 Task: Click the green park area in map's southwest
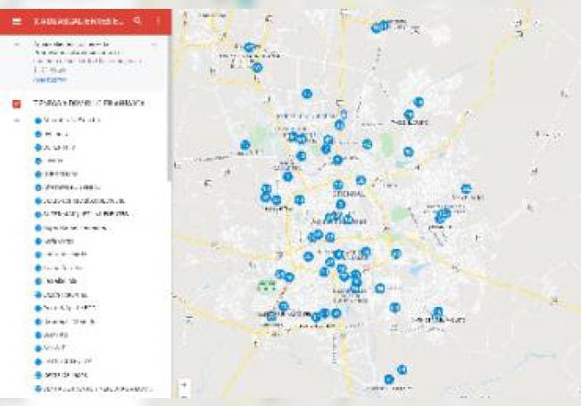point(266,286)
